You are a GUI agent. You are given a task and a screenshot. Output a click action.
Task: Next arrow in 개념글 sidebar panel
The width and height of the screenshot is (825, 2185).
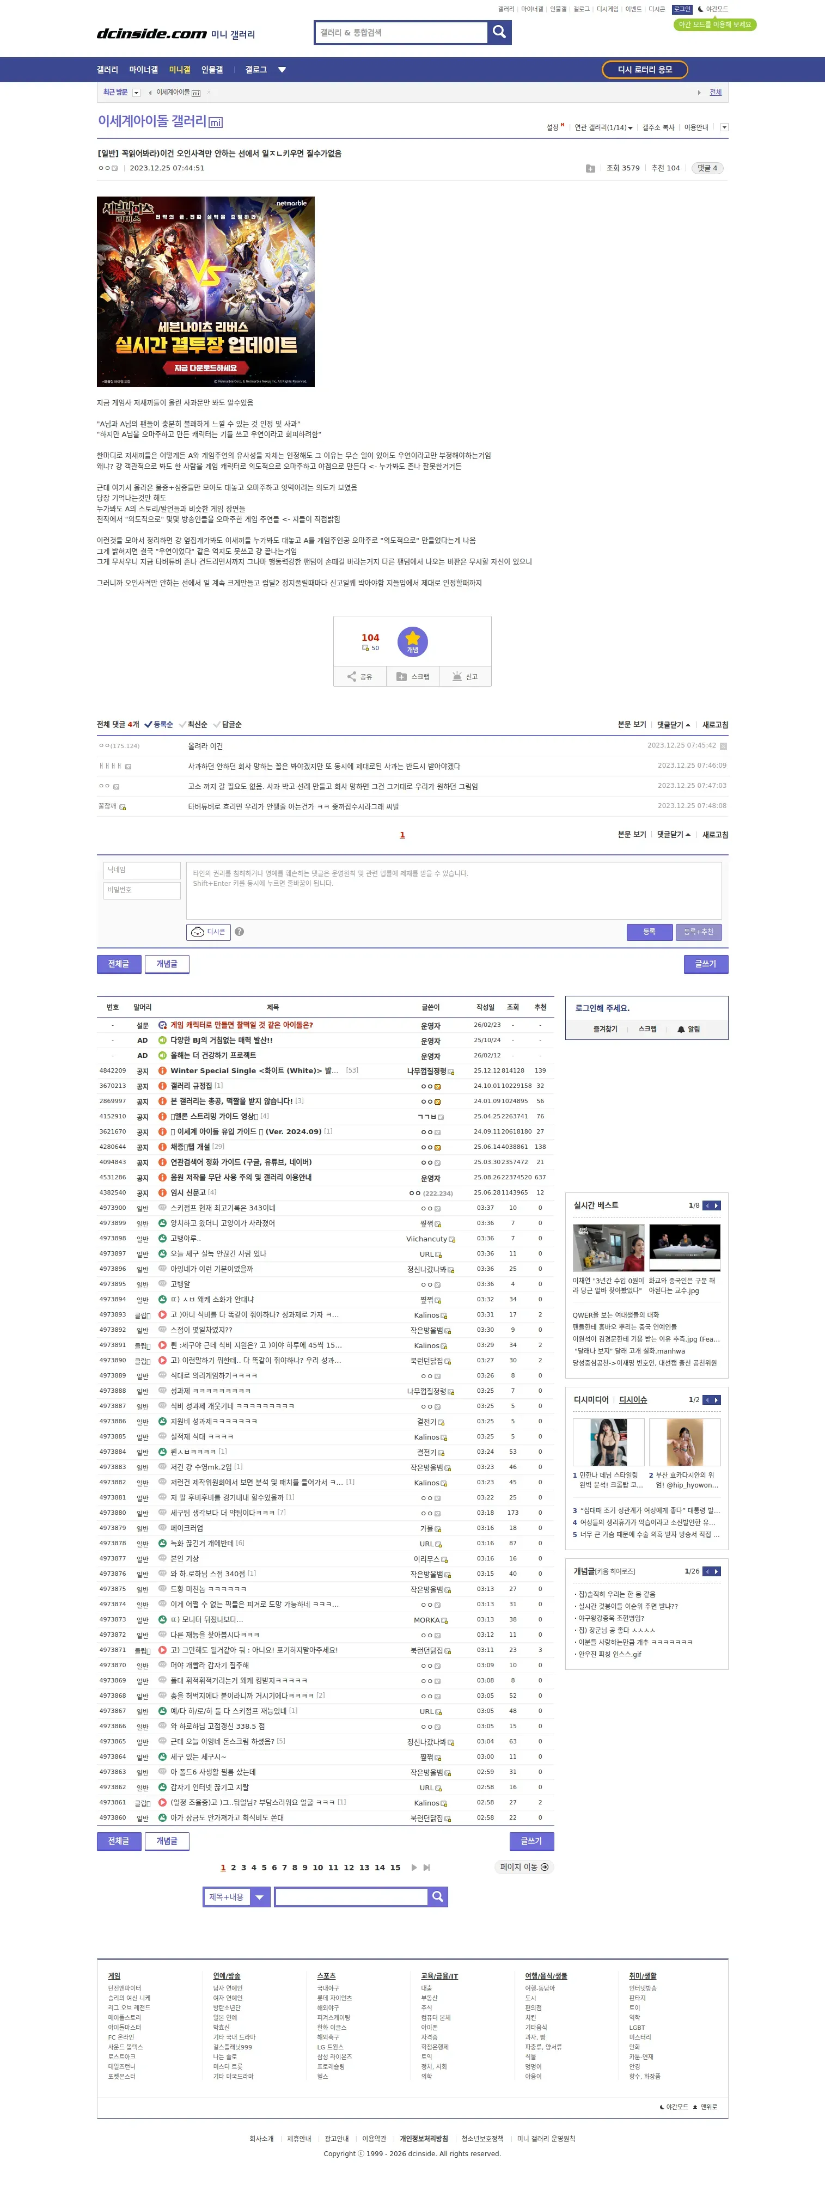pyautogui.click(x=716, y=1571)
